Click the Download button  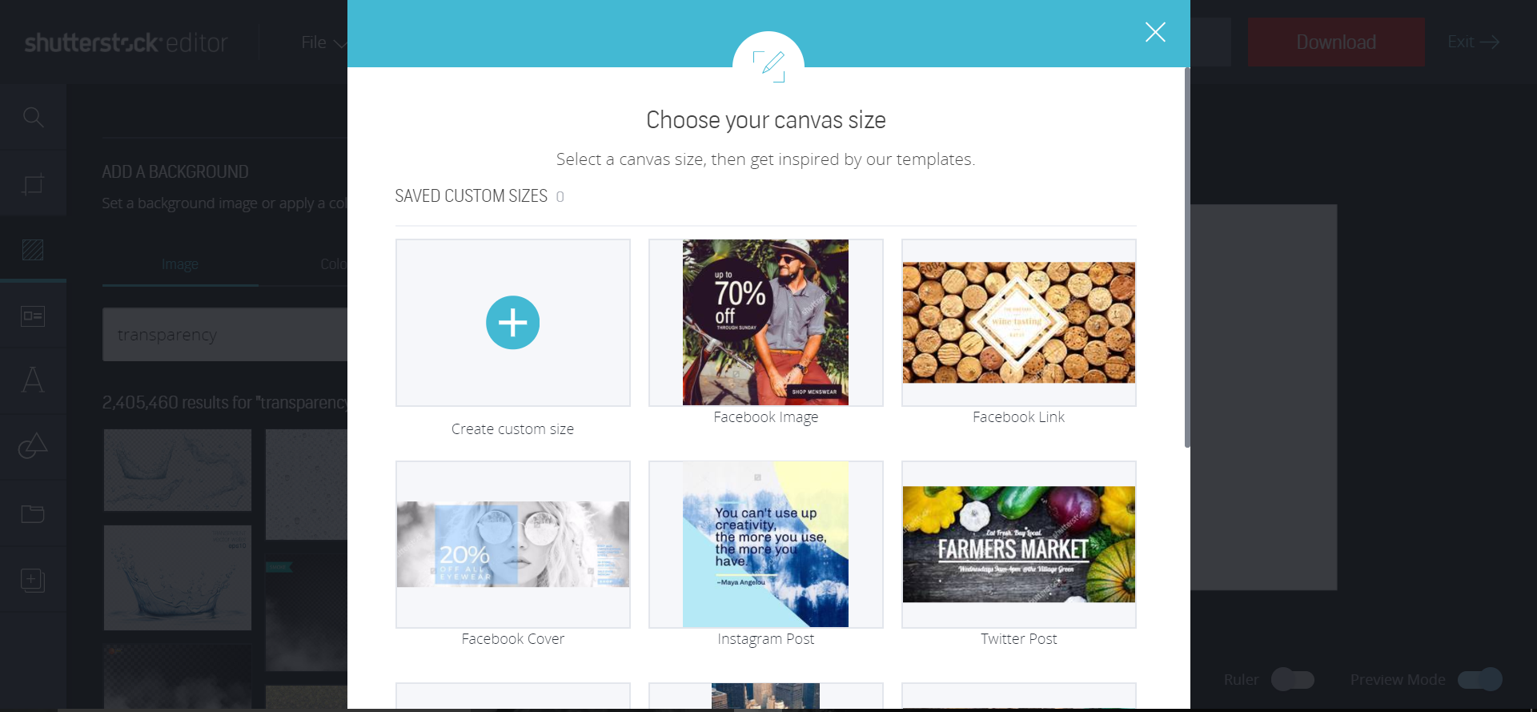coord(1336,42)
